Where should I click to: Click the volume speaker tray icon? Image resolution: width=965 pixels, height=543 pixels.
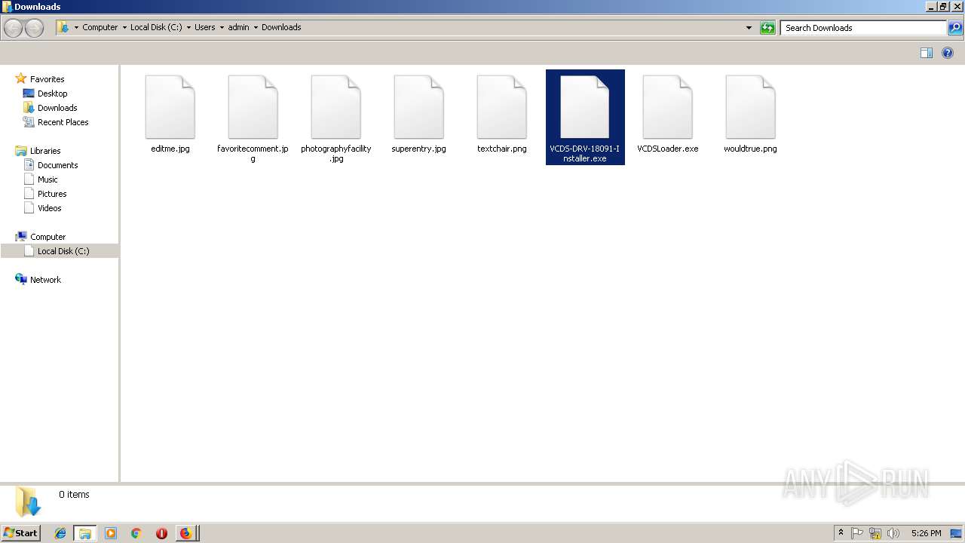[893, 533]
